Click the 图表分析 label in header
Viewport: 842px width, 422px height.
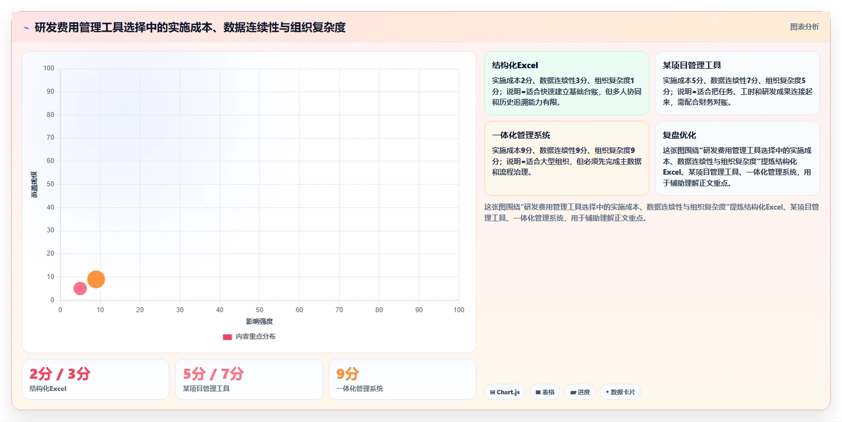click(x=804, y=27)
